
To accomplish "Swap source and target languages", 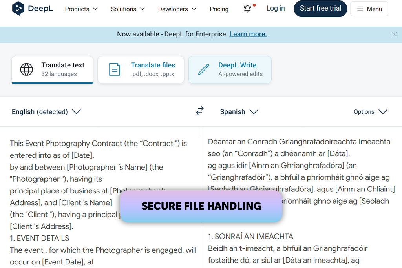I will [x=200, y=111].
